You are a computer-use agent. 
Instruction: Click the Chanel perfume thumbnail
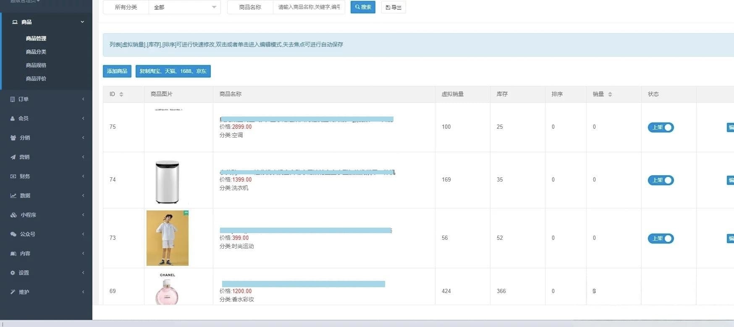[x=167, y=289]
